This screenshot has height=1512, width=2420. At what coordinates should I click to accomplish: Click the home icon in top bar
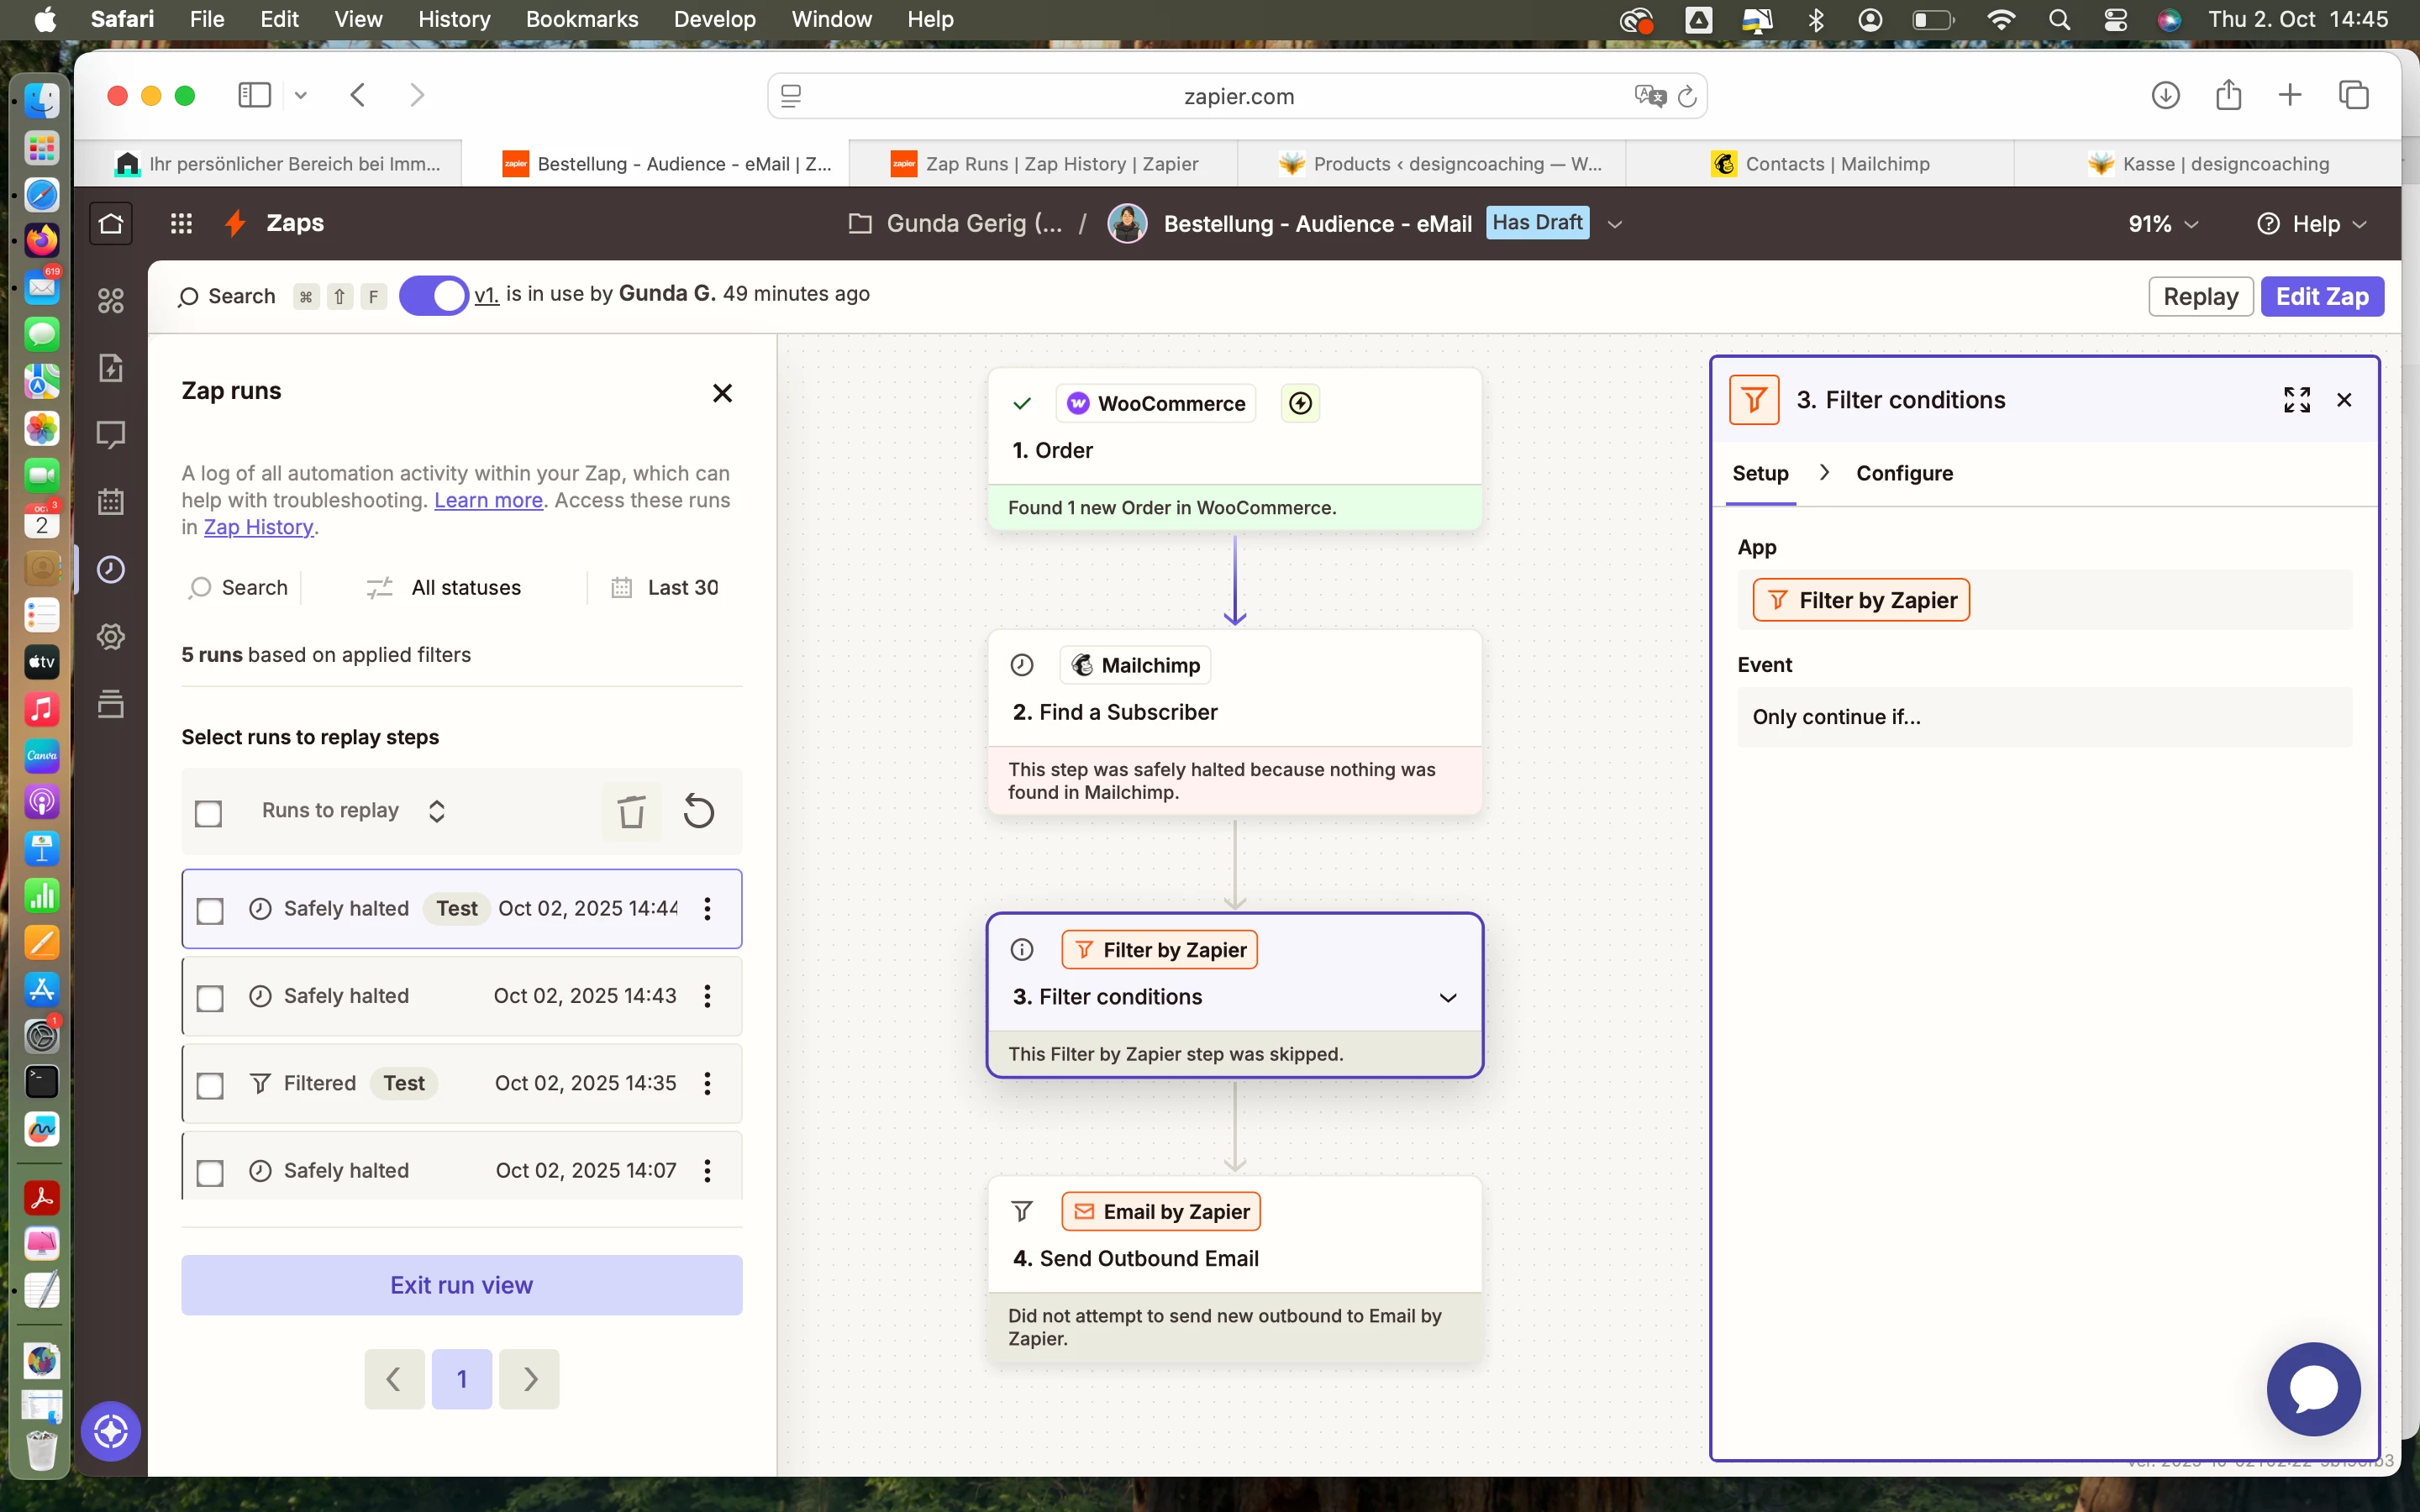pos(111,223)
